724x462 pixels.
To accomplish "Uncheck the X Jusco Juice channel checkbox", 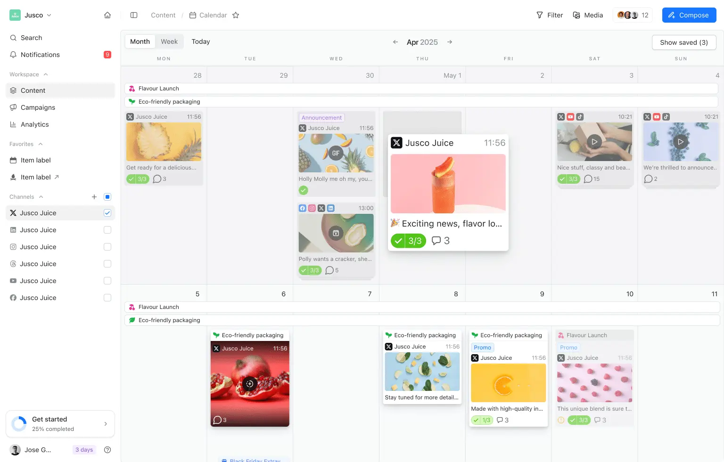I will (x=107, y=213).
